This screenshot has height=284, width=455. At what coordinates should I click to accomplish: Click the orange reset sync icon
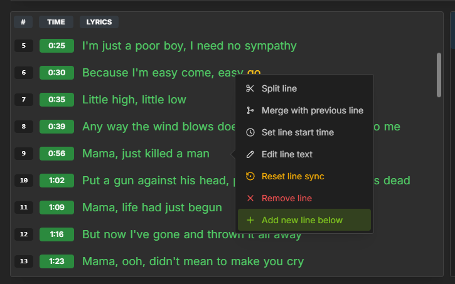pyautogui.click(x=250, y=176)
